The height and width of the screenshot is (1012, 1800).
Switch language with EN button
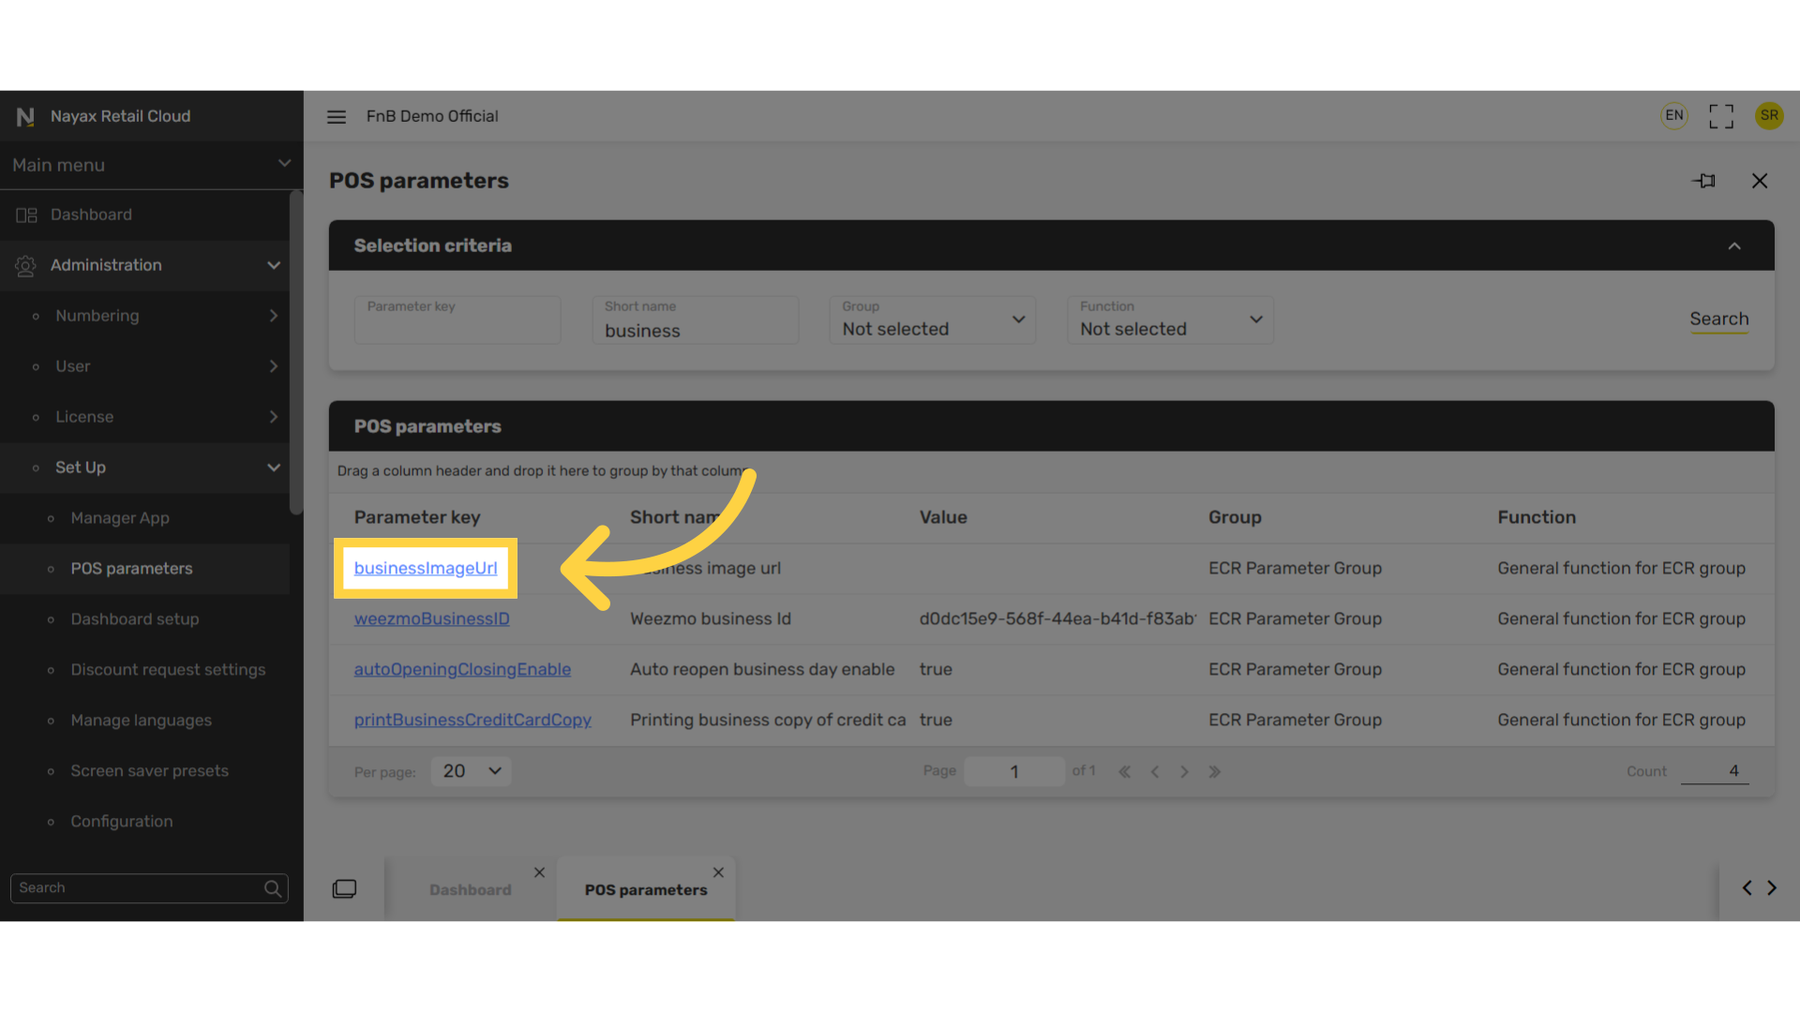[1674, 116]
